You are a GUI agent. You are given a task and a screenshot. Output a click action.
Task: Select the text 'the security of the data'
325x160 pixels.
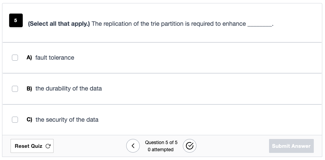coord(67,120)
